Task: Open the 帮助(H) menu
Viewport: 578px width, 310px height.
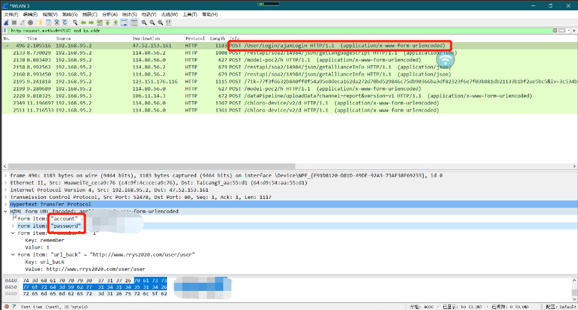Action: (x=210, y=14)
